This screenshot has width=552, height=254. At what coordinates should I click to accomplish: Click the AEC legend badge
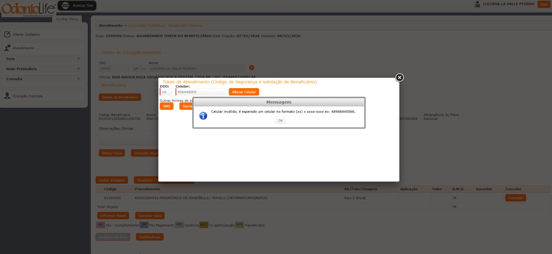click(x=179, y=225)
